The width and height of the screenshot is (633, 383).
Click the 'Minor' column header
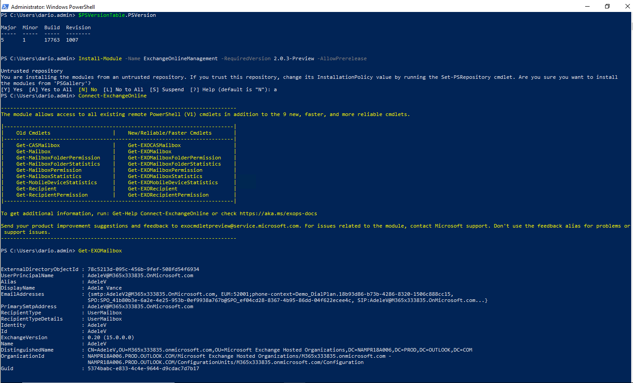click(30, 27)
